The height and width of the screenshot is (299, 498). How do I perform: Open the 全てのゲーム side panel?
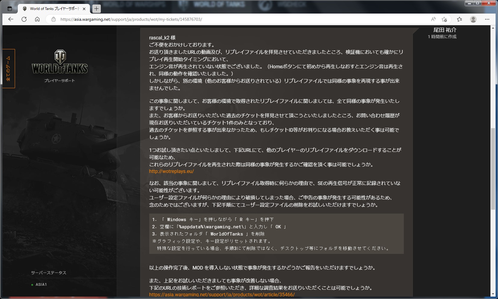(8, 69)
